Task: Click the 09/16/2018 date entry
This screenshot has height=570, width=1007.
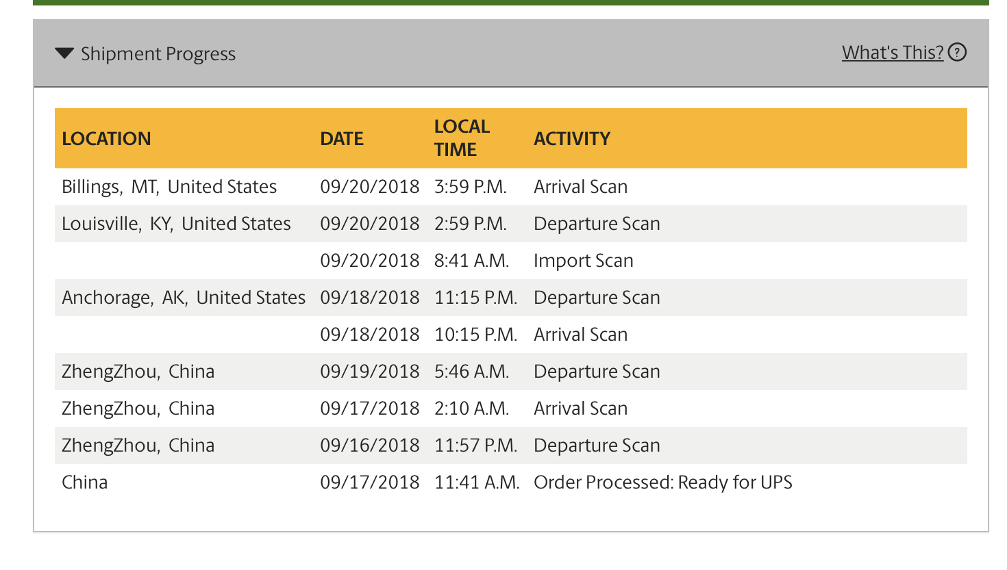Action: tap(370, 445)
